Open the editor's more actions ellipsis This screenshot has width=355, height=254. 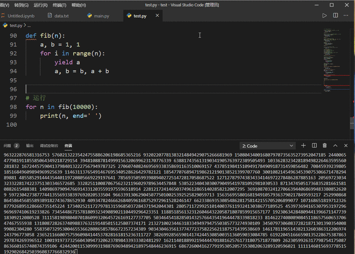pos(346,16)
